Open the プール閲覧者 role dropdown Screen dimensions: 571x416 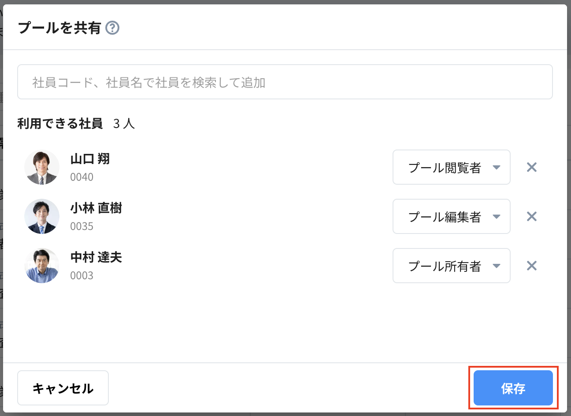(451, 167)
